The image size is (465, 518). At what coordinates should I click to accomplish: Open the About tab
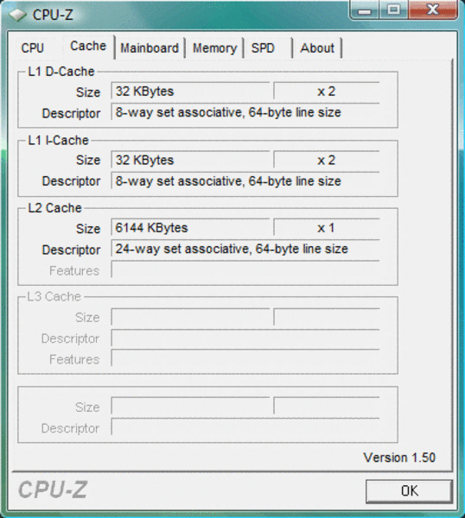317,48
